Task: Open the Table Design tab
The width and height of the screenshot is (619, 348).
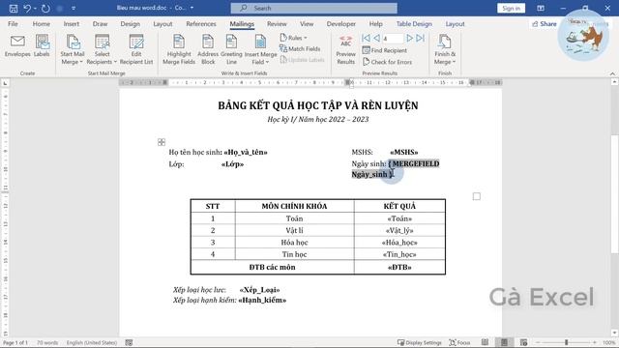Action: (x=414, y=24)
